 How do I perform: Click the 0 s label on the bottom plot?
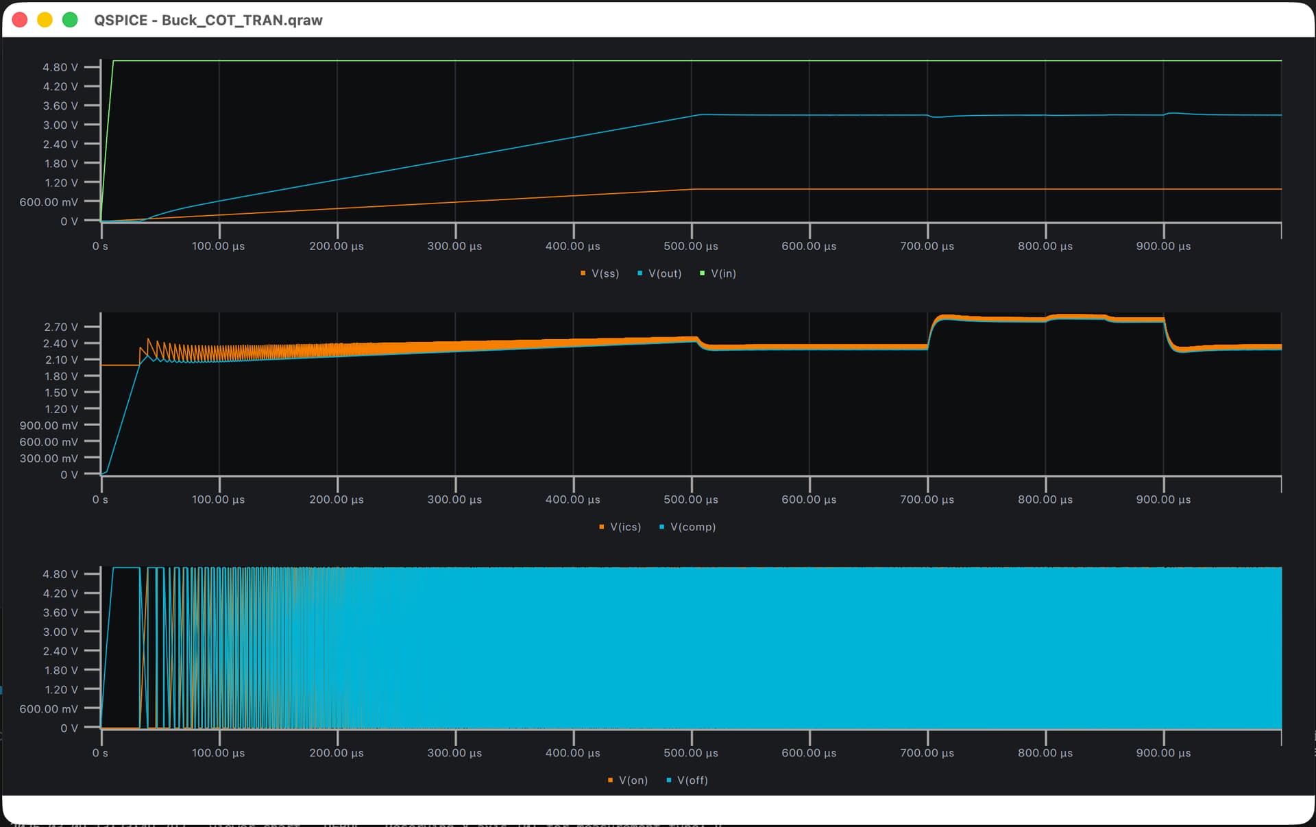100,753
